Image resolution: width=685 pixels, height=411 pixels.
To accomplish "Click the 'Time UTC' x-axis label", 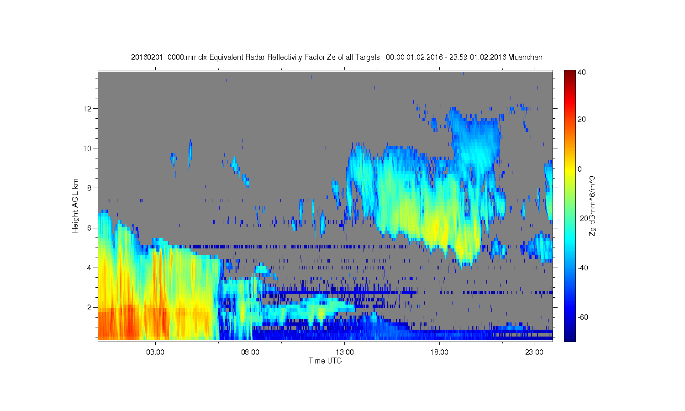I will pos(325,361).
